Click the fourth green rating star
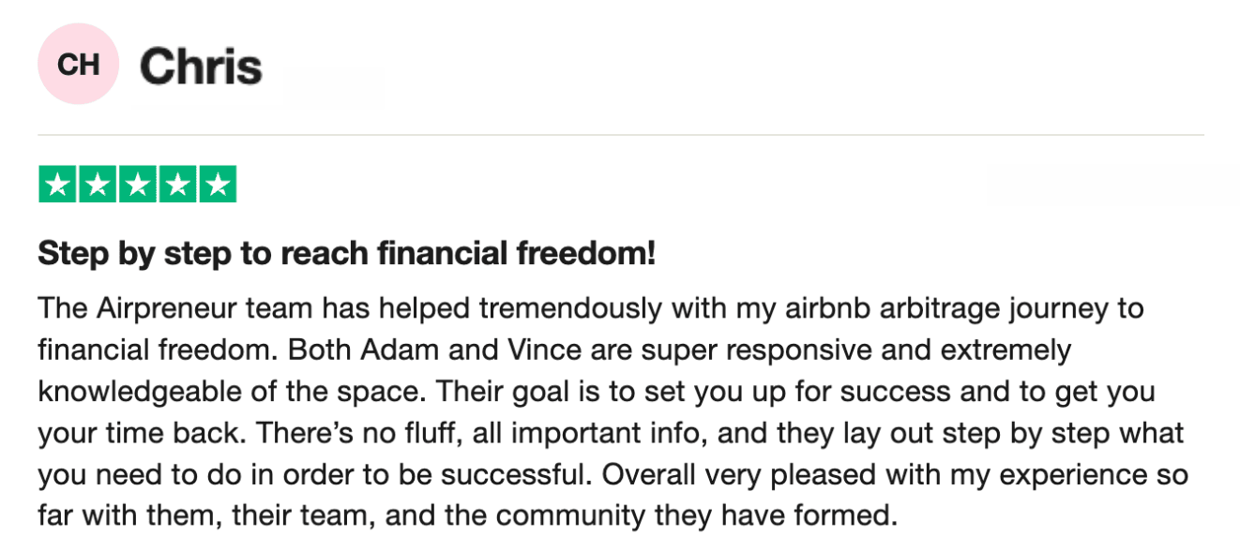 pyautogui.click(x=177, y=185)
